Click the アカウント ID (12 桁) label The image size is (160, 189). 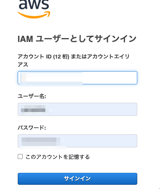(x=44, y=57)
